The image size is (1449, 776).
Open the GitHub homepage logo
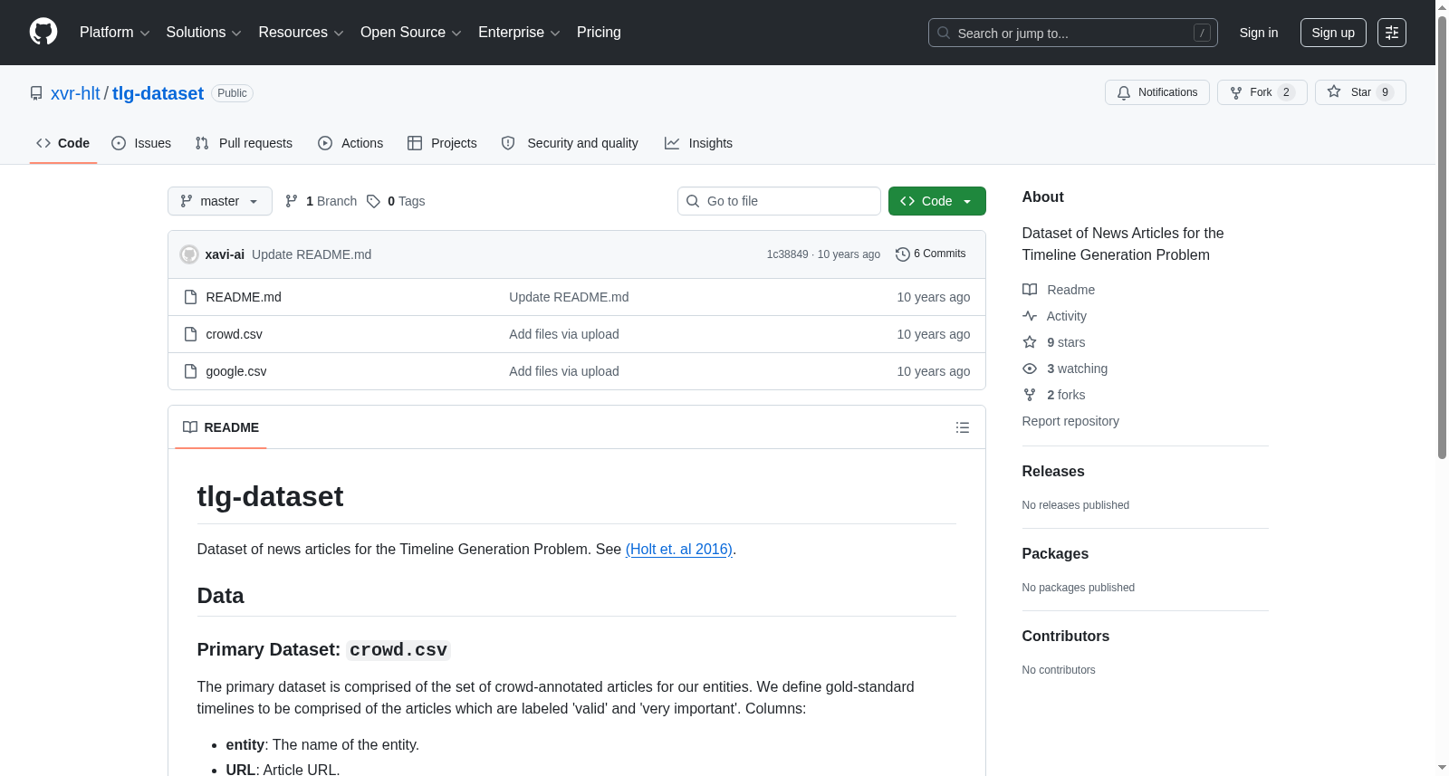tap(43, 33)
